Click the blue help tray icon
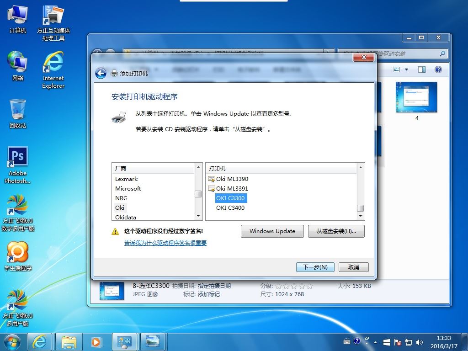This screenshot has height=351, width=468. [x=357, y=341]
